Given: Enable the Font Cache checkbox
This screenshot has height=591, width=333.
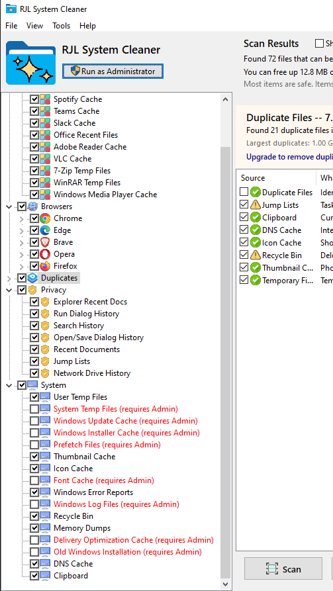Looking at the screenshot, I should pos(34,480).
